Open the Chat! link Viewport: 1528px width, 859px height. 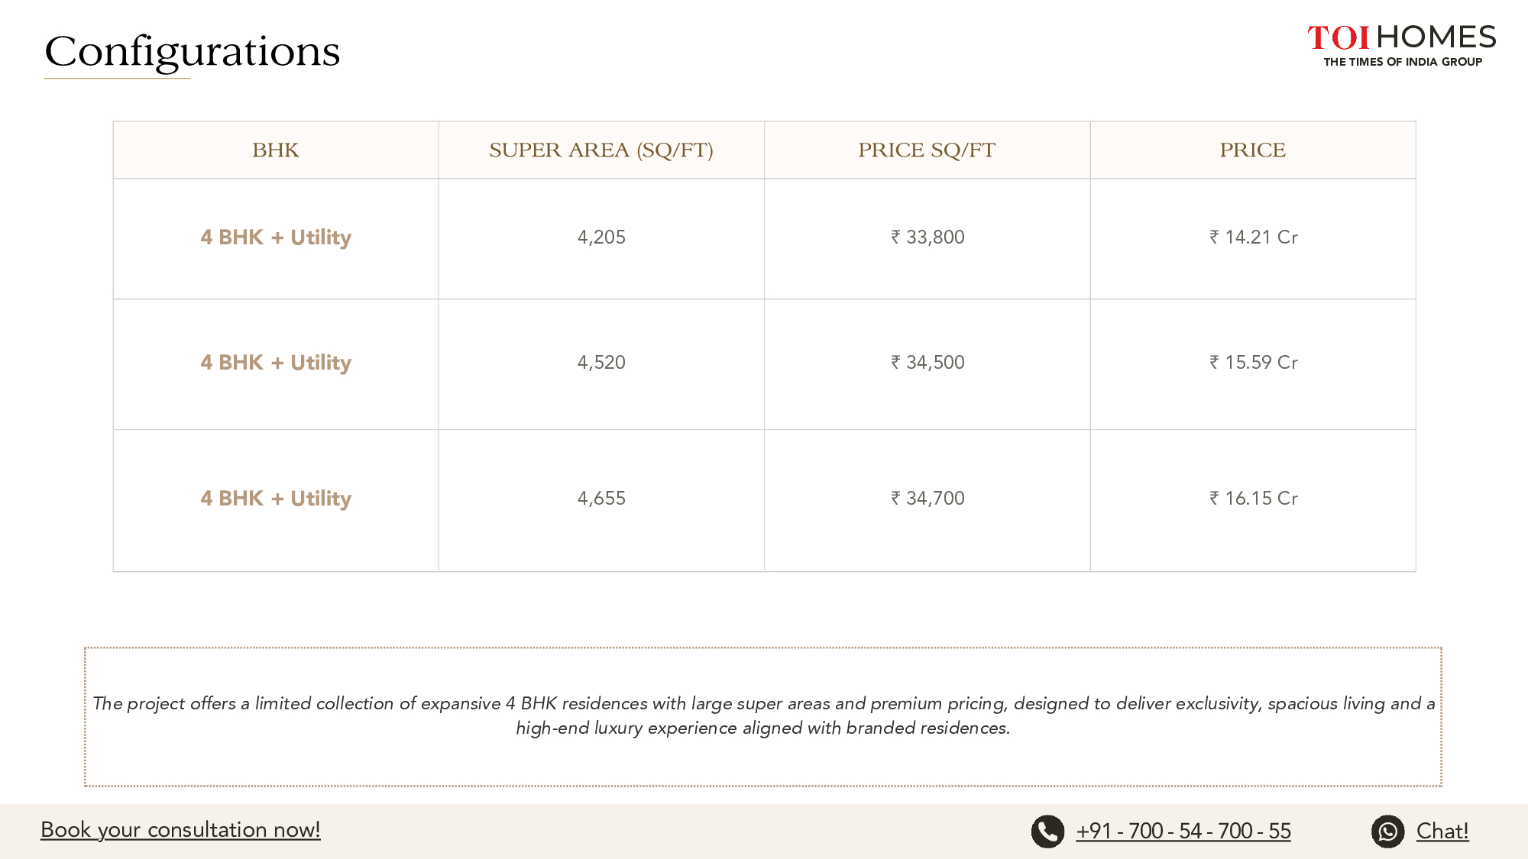point(1442,831)
